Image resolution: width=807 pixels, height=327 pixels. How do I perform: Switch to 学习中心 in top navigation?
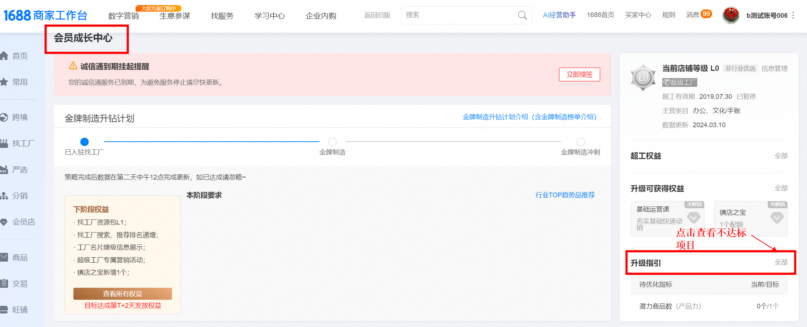pyautogui.click(x=269, y=16)
